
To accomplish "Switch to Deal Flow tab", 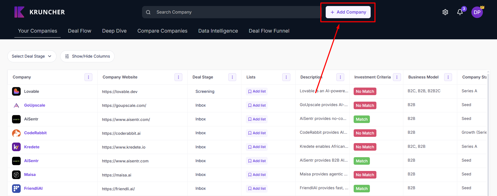I will tap(80, 31).
